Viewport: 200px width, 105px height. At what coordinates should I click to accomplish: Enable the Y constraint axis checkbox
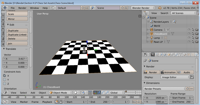(x=5, y=80)
